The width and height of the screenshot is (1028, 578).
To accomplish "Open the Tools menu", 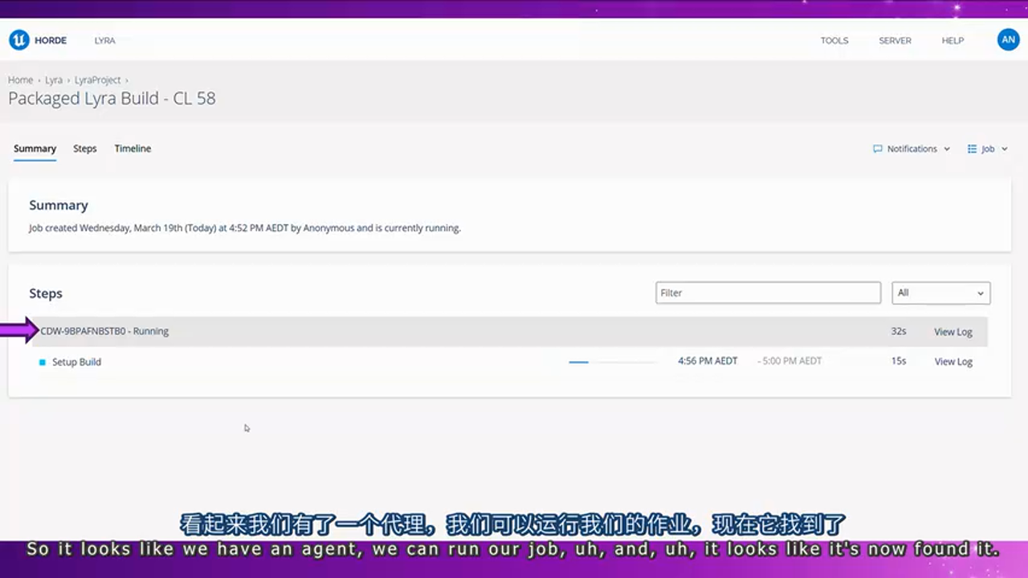I will point(834,40).
